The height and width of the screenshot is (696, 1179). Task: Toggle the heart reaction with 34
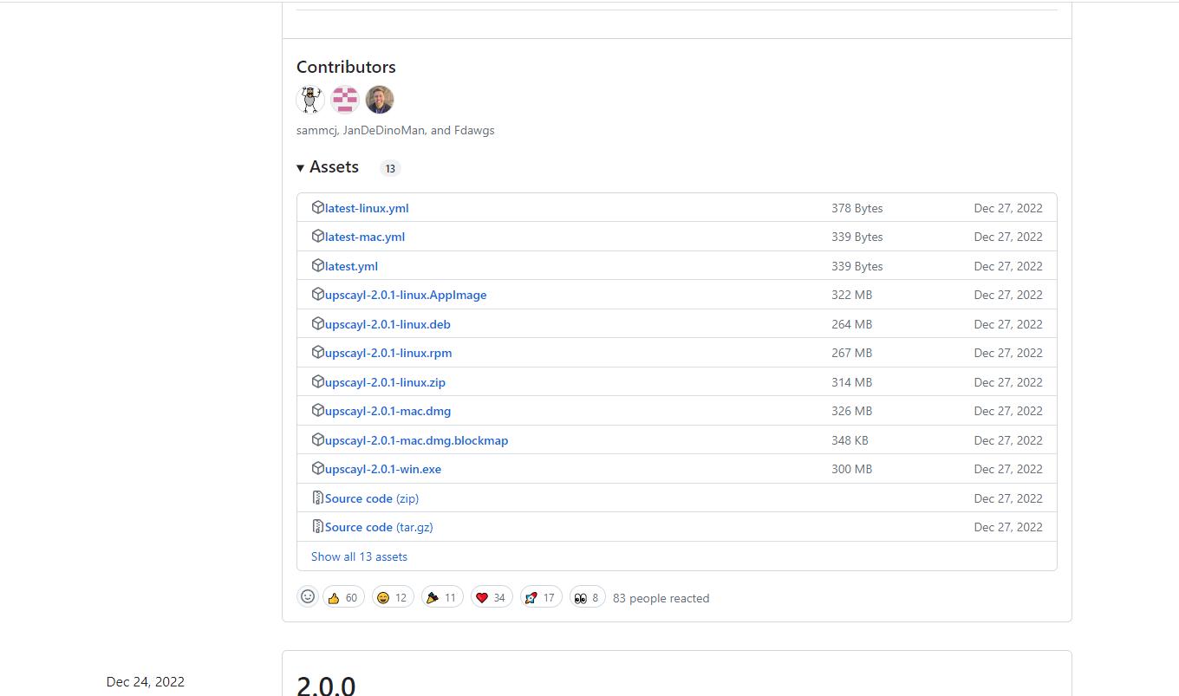492,598
